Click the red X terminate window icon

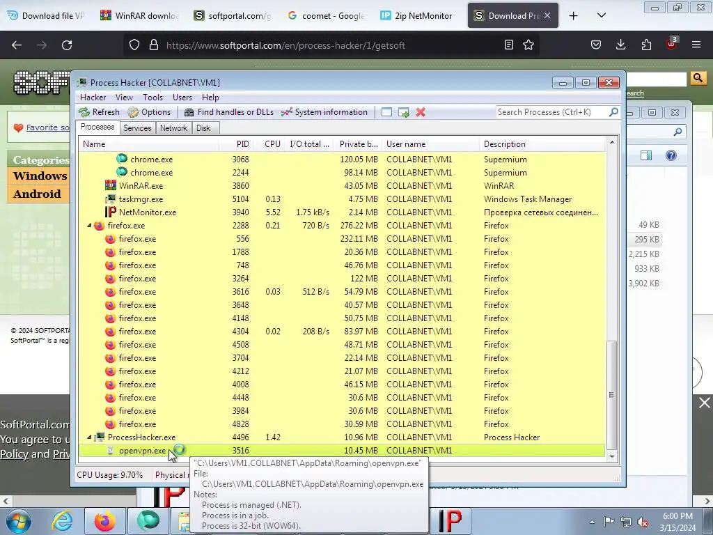[x=421, y=112]
